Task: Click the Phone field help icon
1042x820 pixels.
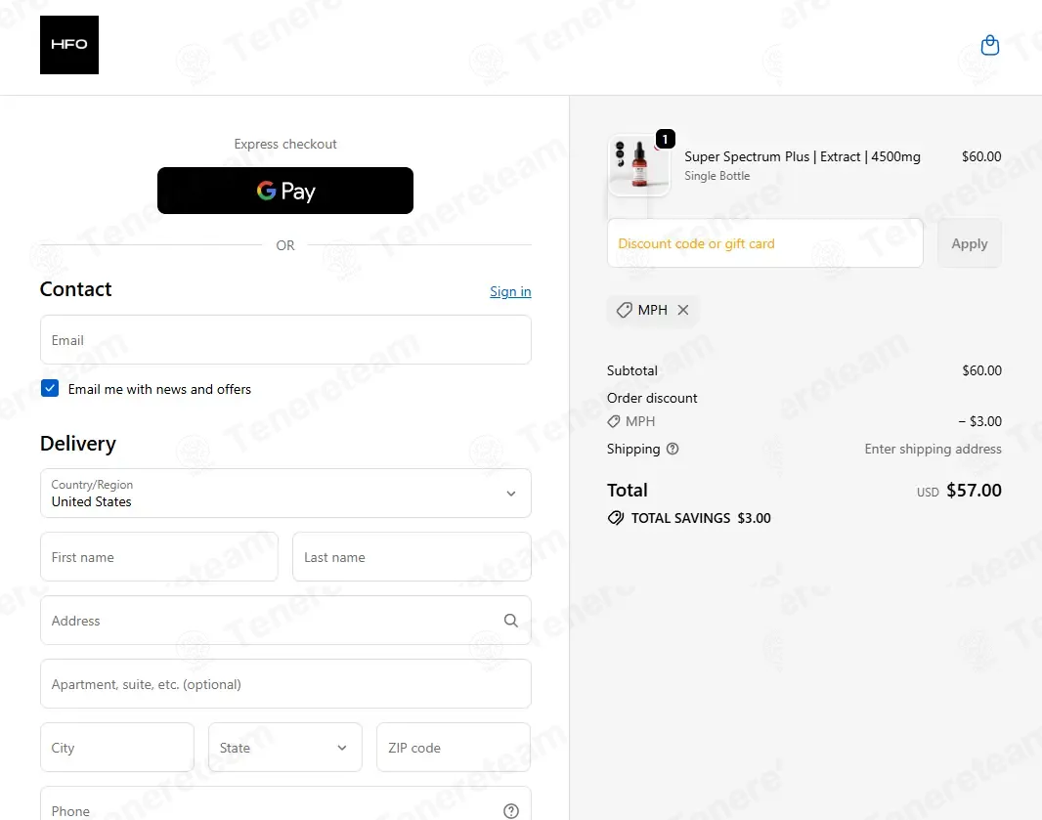Action: [510, 810]
